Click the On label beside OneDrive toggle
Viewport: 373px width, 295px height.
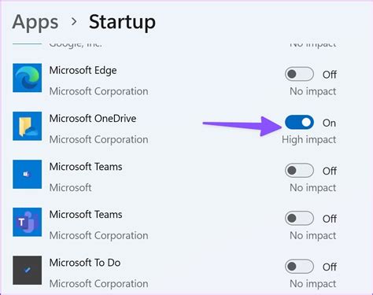tap(329, 123)
